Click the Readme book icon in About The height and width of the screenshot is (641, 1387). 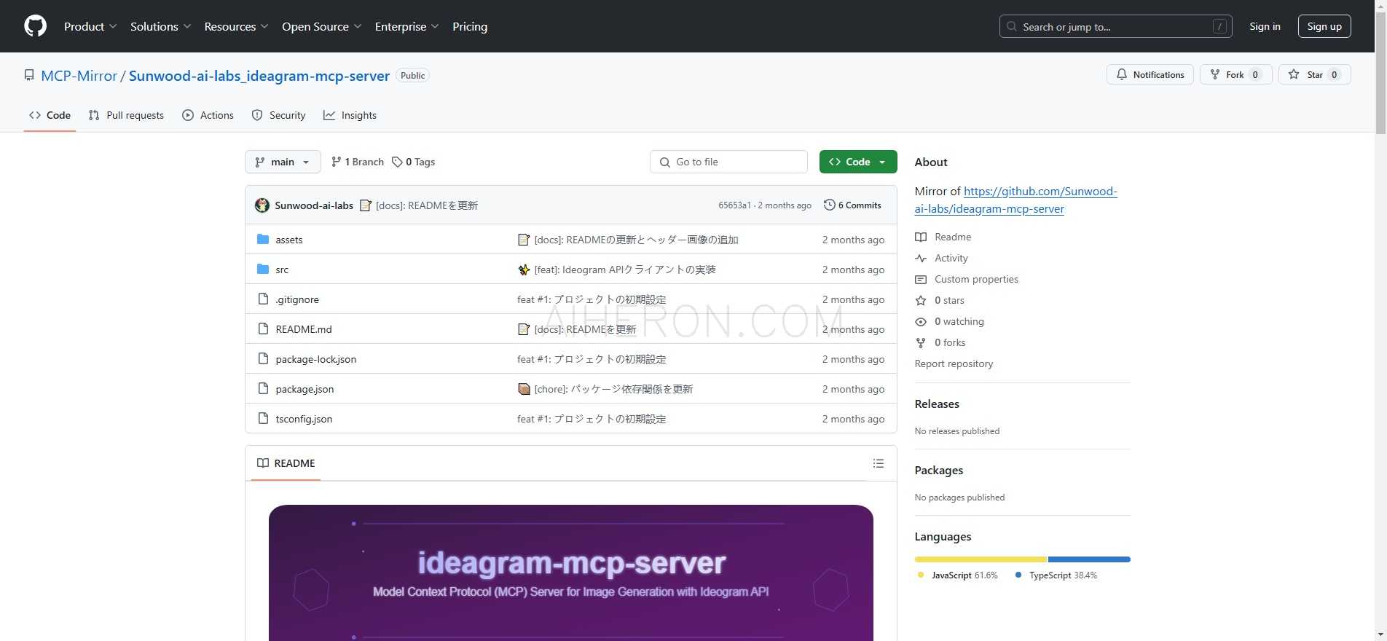921,237
